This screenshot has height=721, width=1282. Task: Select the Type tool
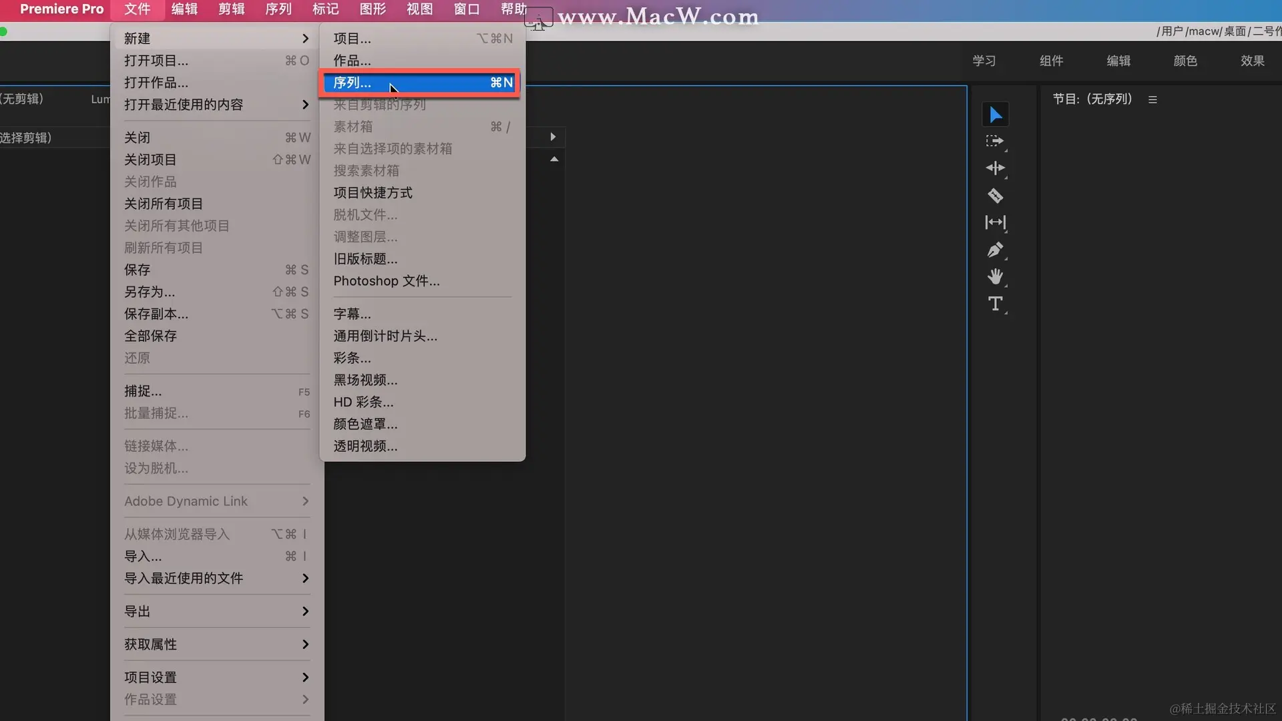pyautogui.click(x=995, y=304)
